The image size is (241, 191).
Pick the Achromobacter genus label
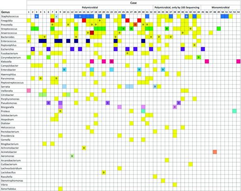pos(10,148)
